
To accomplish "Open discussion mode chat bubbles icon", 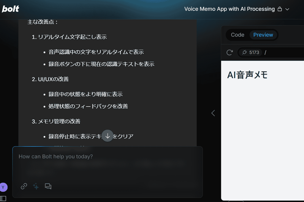I will point(48,186).
